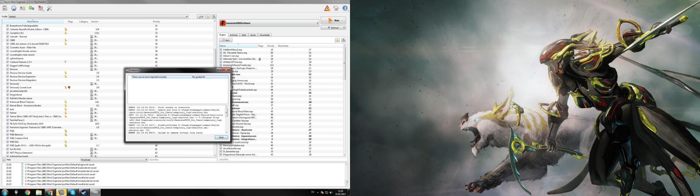The width and height of the screenshot is (700, 196).
Task: Click volume speaker icon in system tray
Action: (332, 192)
